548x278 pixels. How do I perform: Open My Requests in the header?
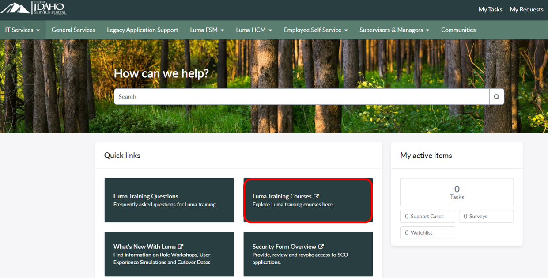pyautogui.click(x=526, y=9)
